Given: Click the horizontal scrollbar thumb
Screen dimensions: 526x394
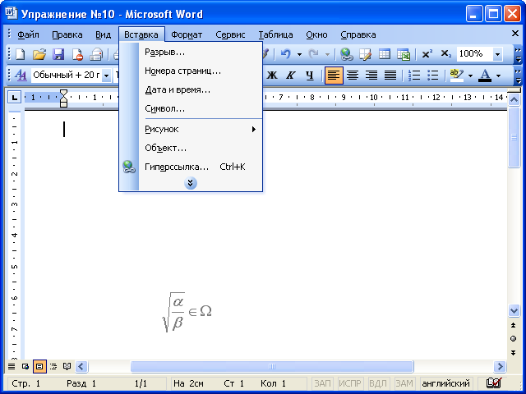Looking at the screenshot, I should pos(272,367).
